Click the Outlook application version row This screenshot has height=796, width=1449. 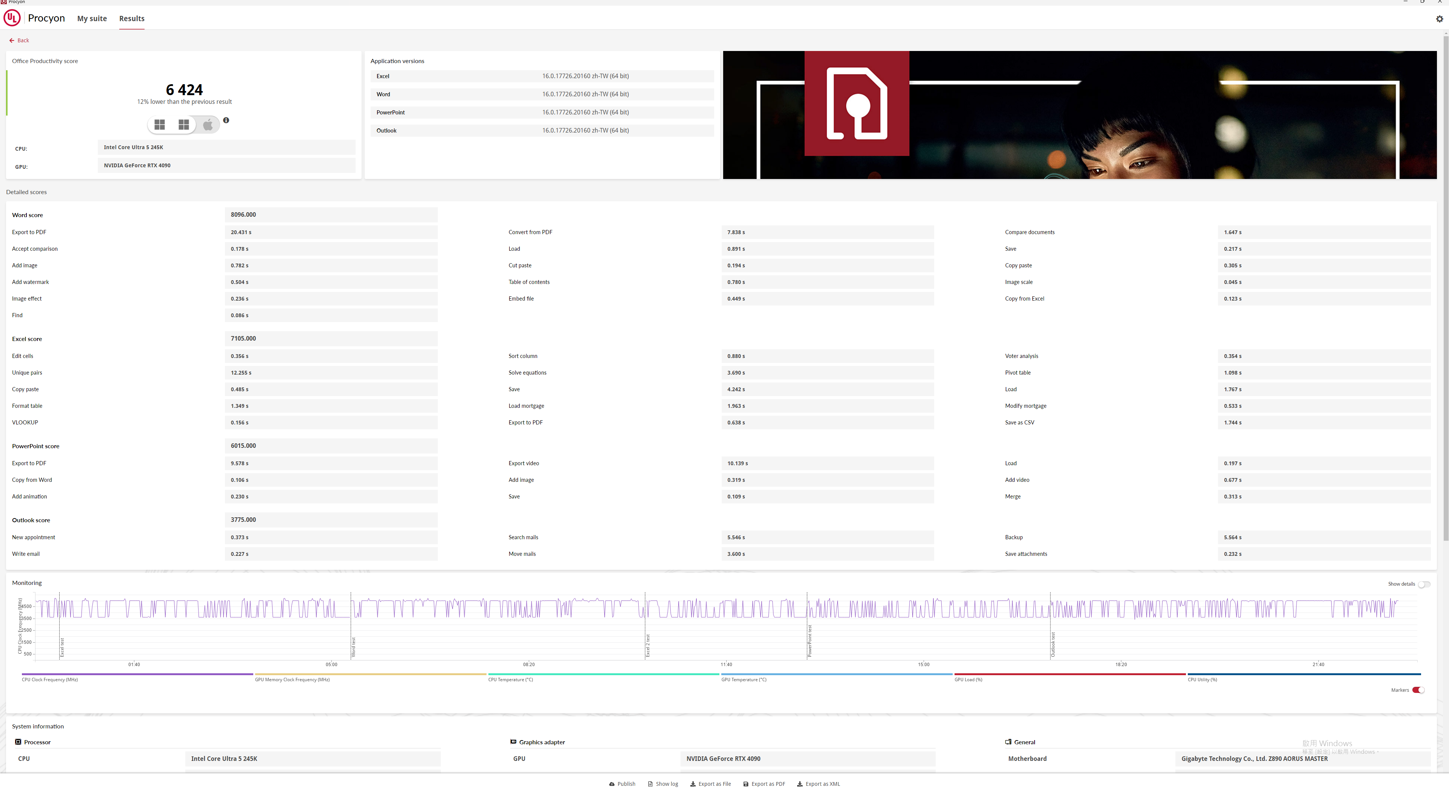click(x=542, y=130)
